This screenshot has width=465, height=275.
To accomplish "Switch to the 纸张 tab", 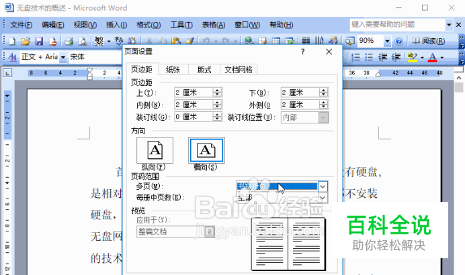I will point(173,70).
